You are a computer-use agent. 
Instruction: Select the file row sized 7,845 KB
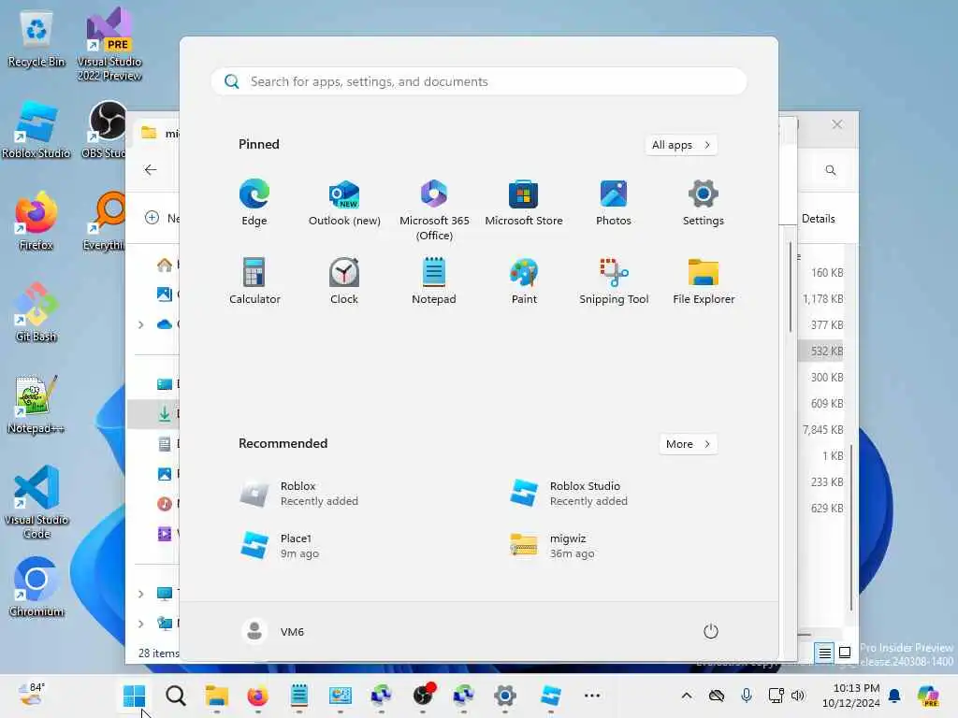pos(820,430)
